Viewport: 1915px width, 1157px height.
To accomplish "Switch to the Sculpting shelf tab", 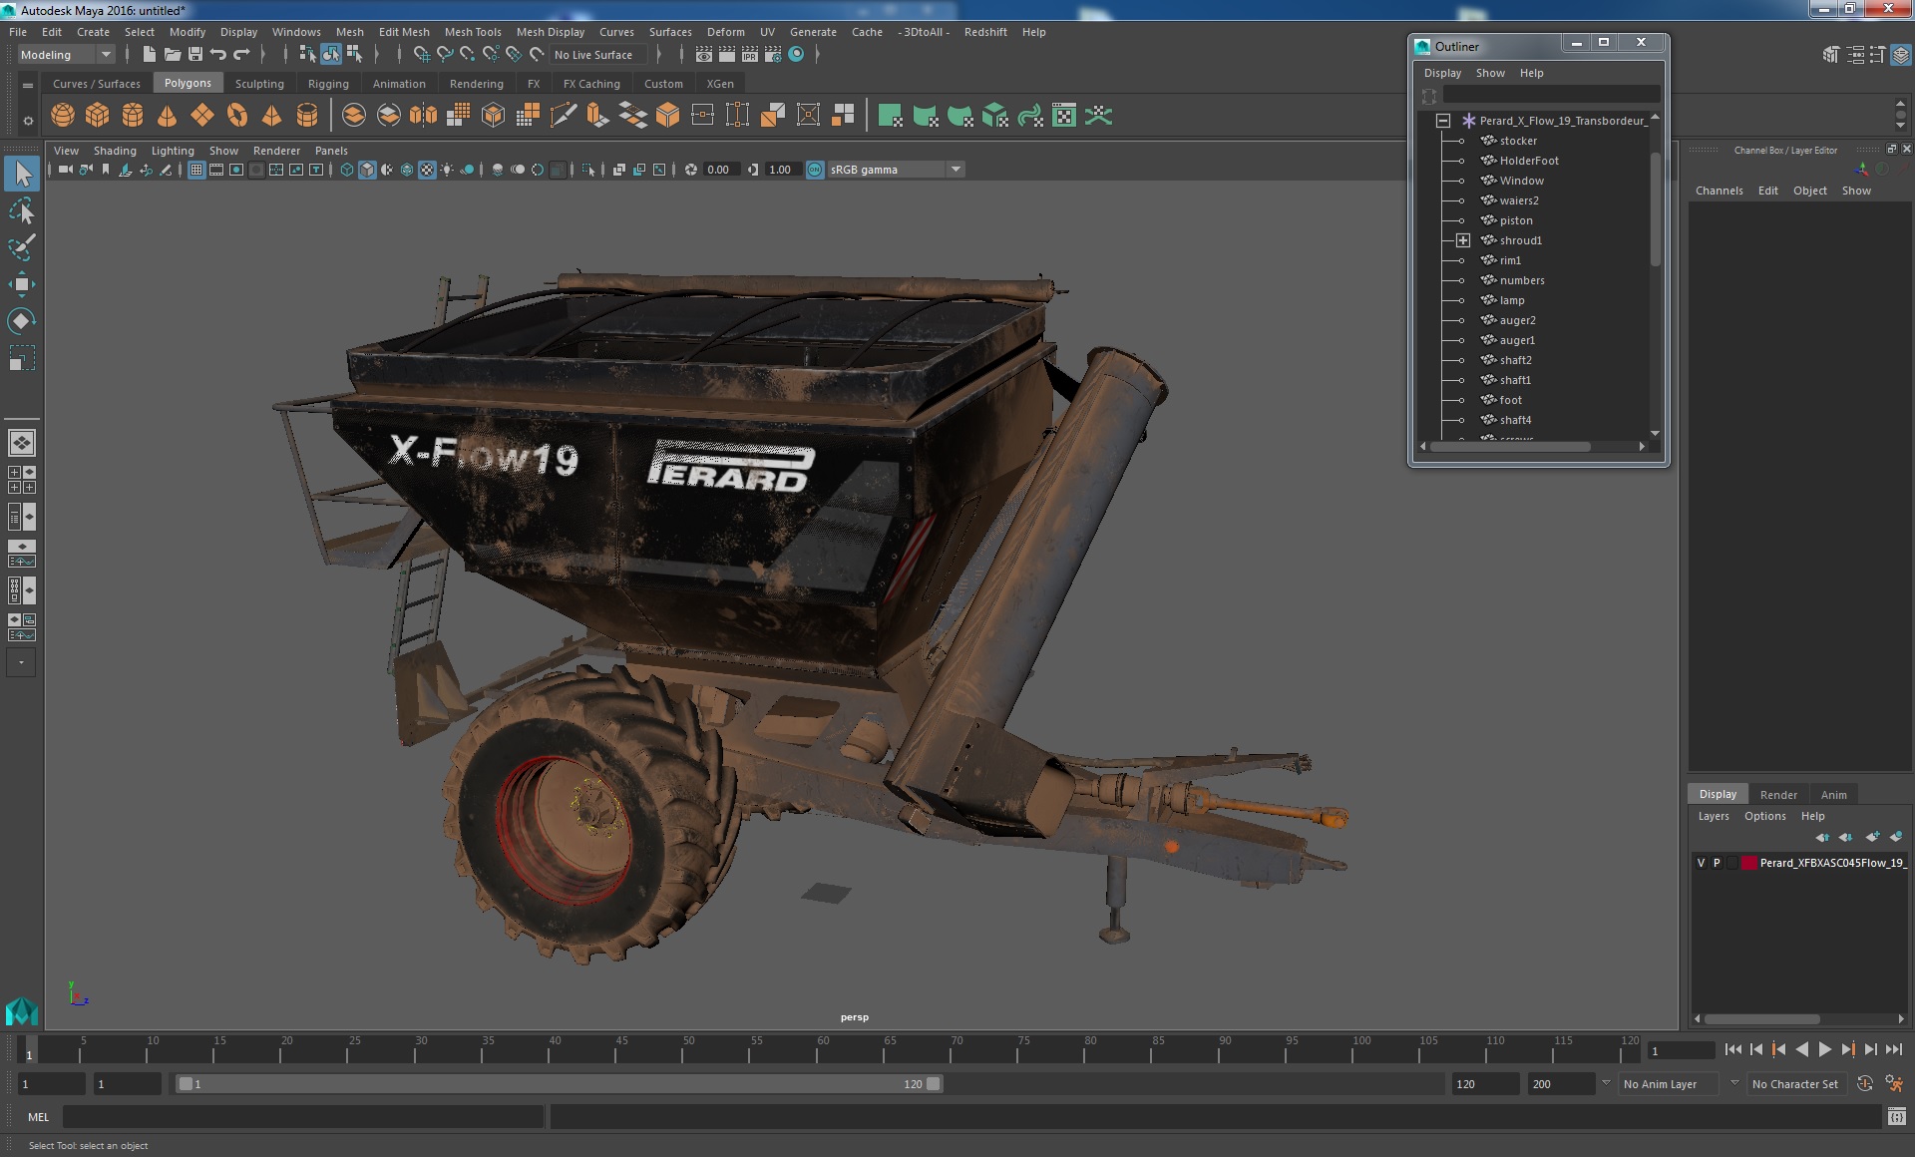I will [x=259, y=84].
